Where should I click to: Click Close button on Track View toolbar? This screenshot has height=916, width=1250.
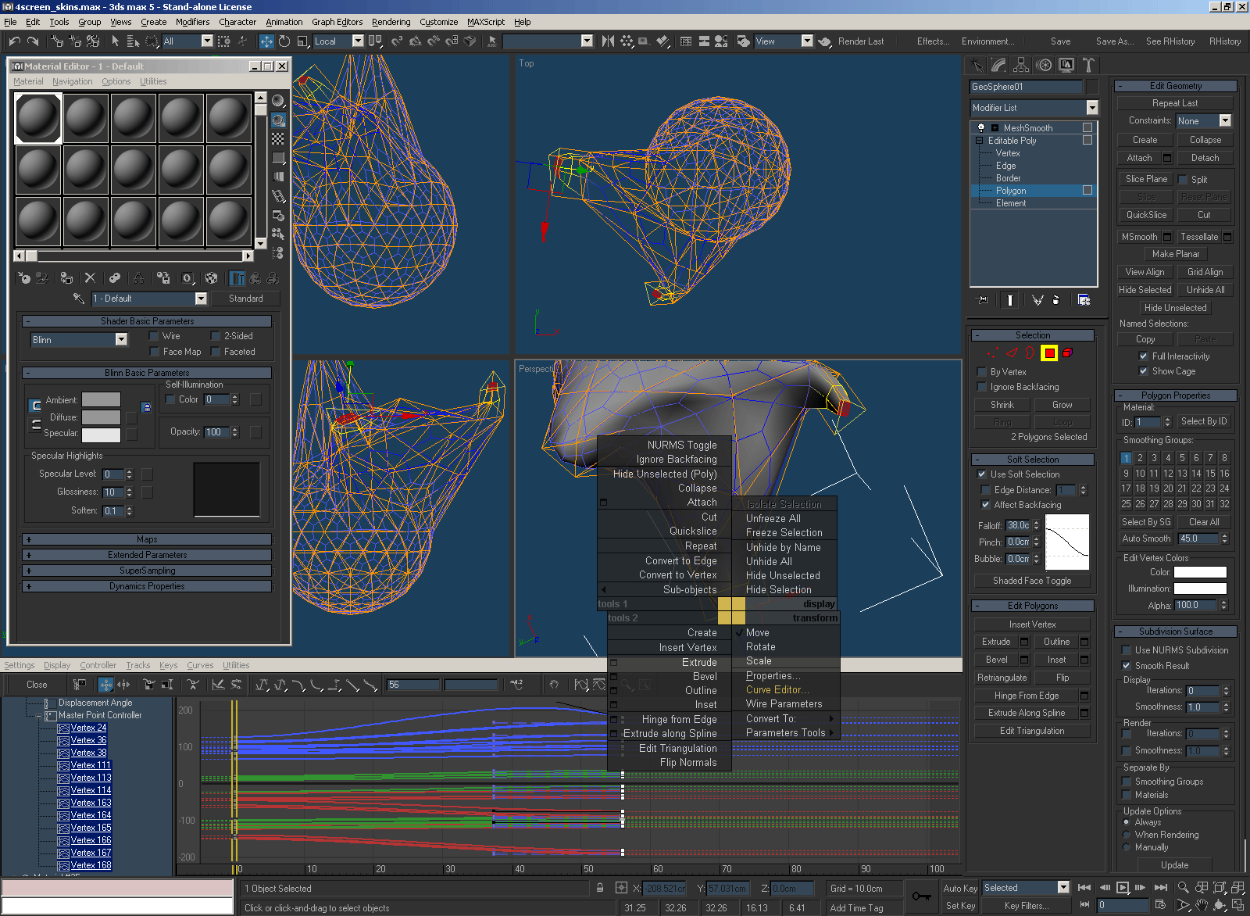[37, 685]
